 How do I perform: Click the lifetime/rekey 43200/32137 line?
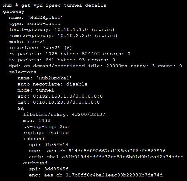click(x=64, y=114)
